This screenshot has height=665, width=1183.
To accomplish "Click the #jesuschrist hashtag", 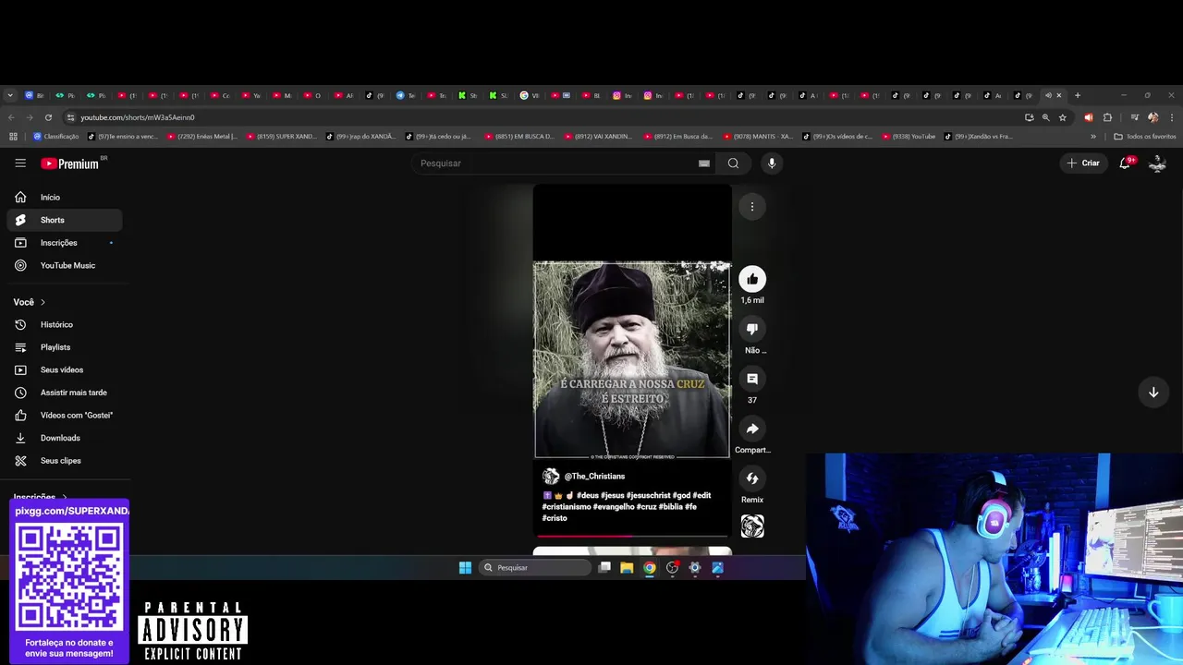I will (648, 496).
